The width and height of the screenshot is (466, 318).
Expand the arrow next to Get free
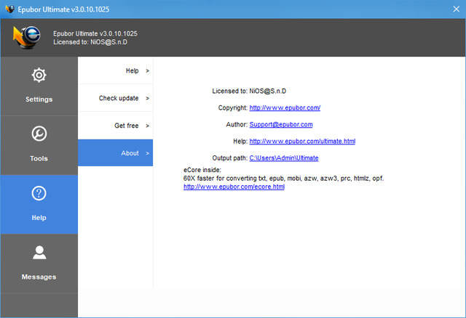point(147,126)
